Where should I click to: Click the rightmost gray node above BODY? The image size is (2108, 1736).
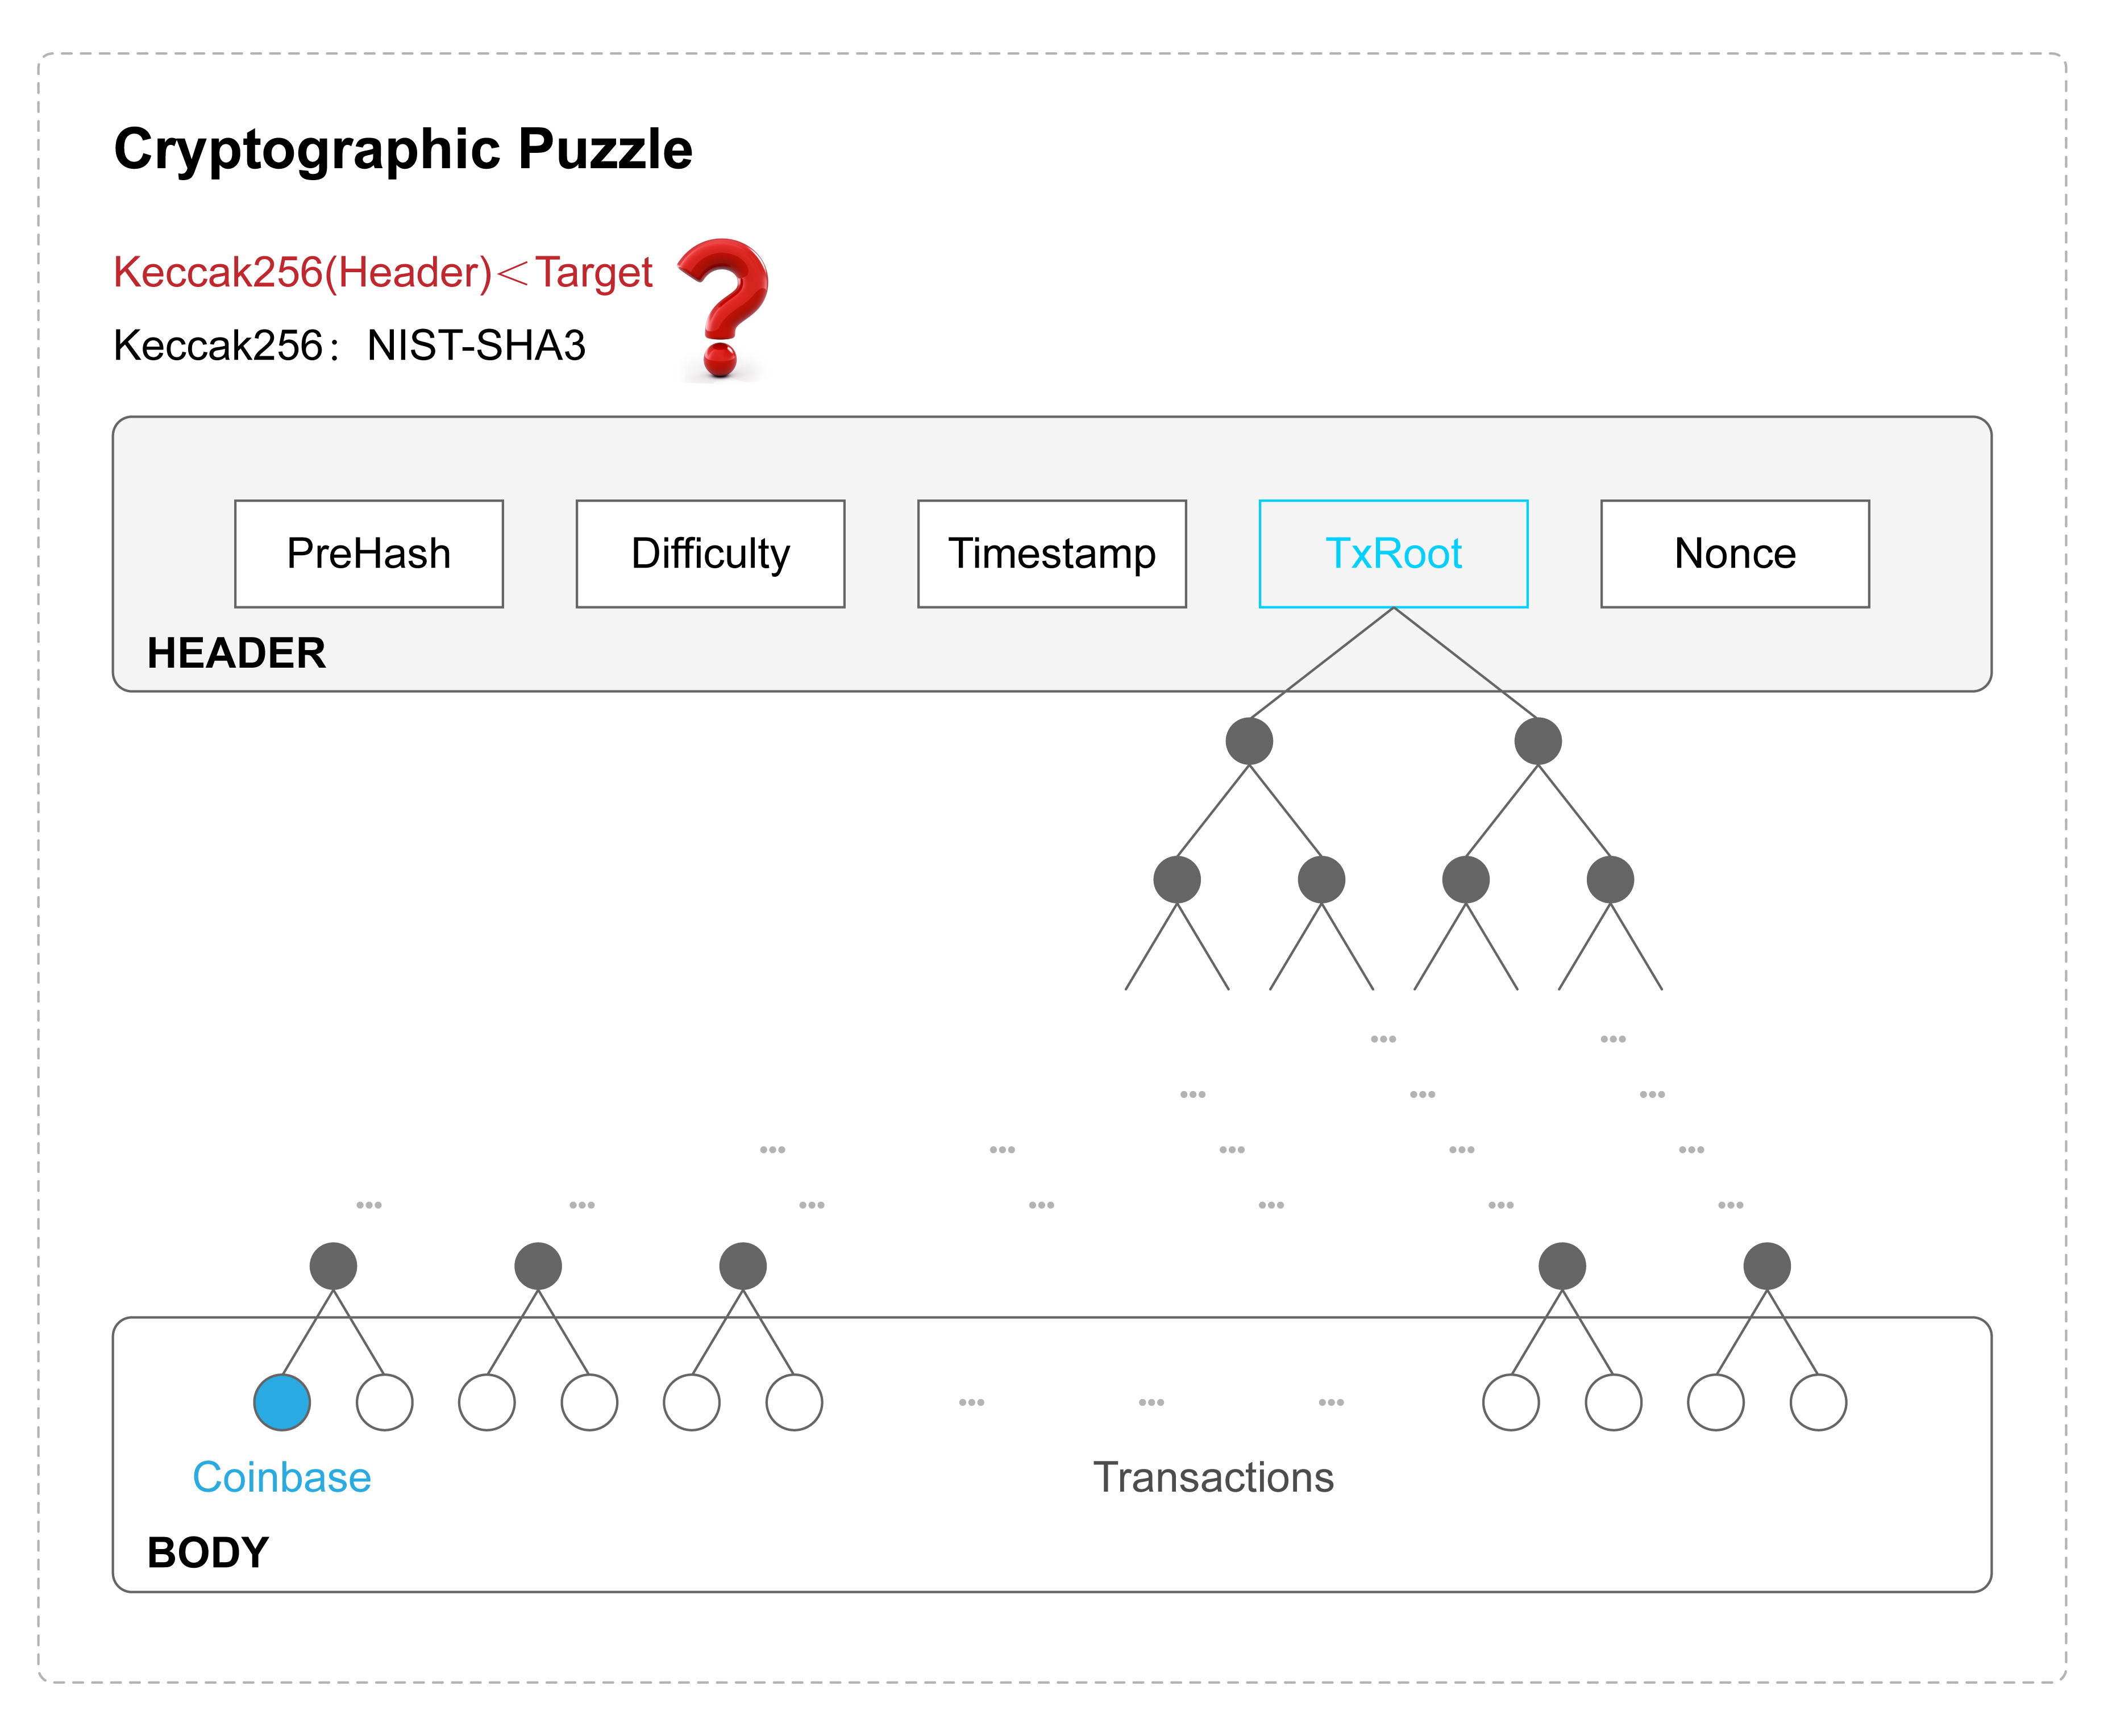click(x=1767, y=1266)
